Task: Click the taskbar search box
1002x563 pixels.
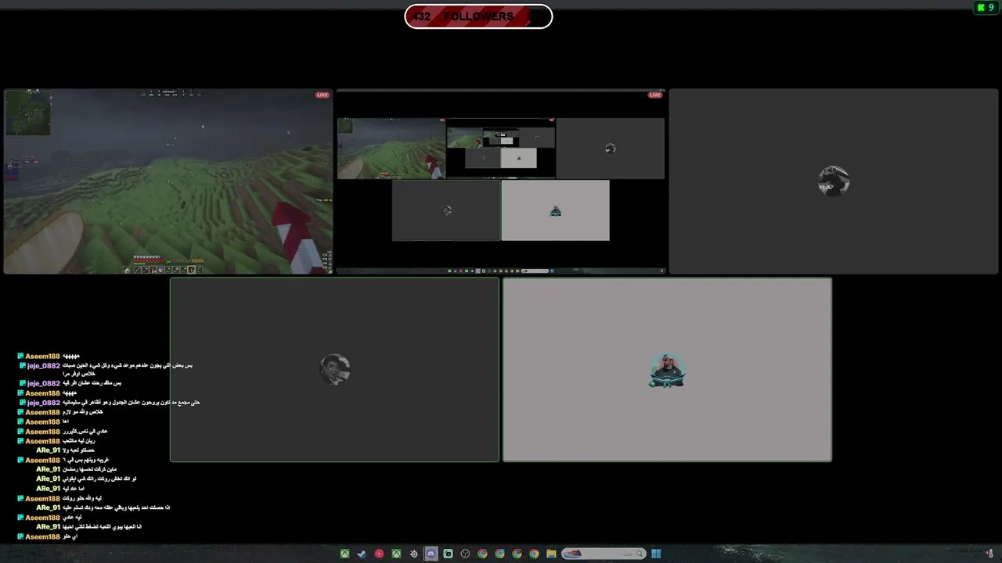Action: [x=603, y=554]
